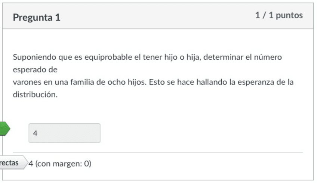
Task: Click the "4 (con margen: 0)" answer text
Action: coord(60,164)
